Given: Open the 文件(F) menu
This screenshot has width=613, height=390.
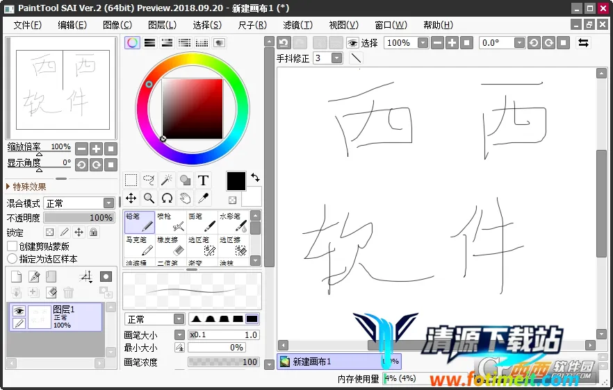Looking at the screenshot, I should coord(27,25).
